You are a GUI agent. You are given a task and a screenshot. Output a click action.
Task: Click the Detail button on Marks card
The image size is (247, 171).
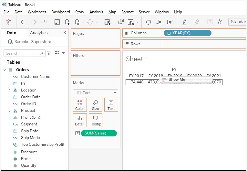click(80, 120)
